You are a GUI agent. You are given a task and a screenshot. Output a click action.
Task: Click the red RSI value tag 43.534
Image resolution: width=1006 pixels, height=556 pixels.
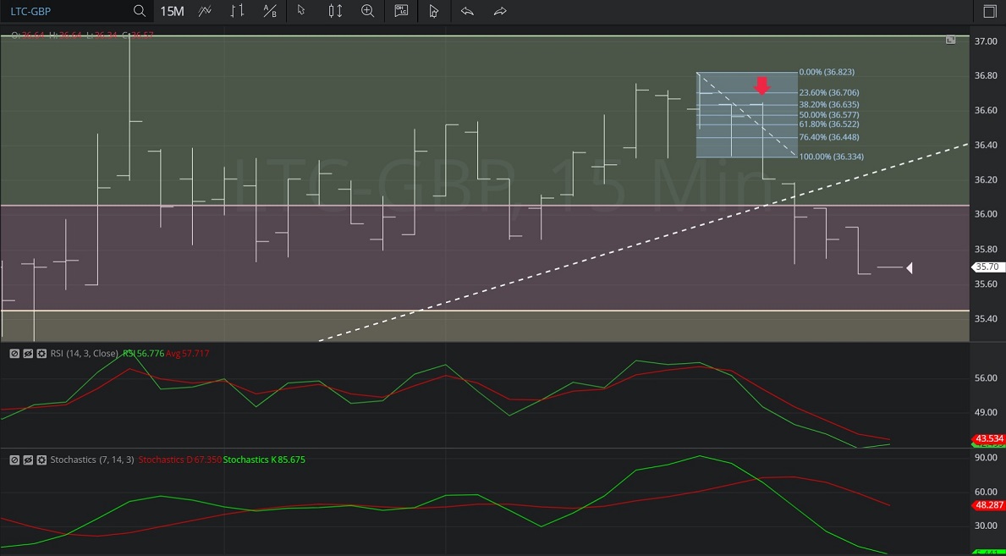[x=988, y=438]
